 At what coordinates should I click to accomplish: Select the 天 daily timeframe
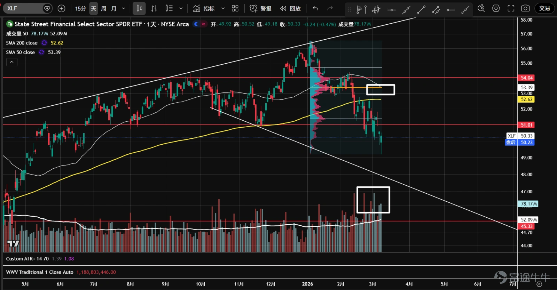pyautogui.click(x=93, y=8)
